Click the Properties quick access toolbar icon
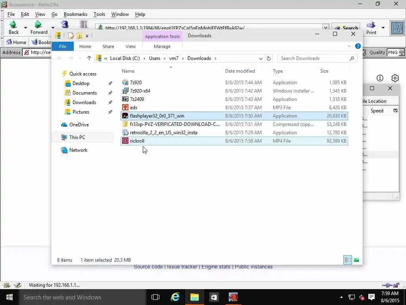Viewport: 406px width, 305px height. pos(71,36)
